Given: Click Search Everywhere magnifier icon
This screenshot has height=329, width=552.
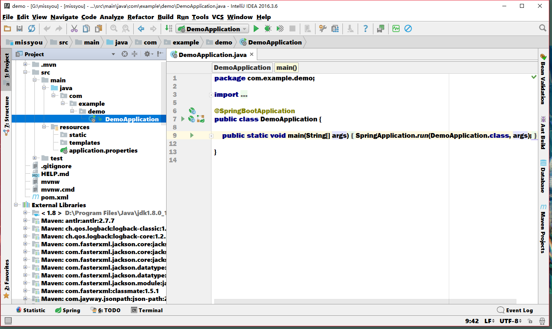Looking at the screenshot, I should (x=543, y=28).
